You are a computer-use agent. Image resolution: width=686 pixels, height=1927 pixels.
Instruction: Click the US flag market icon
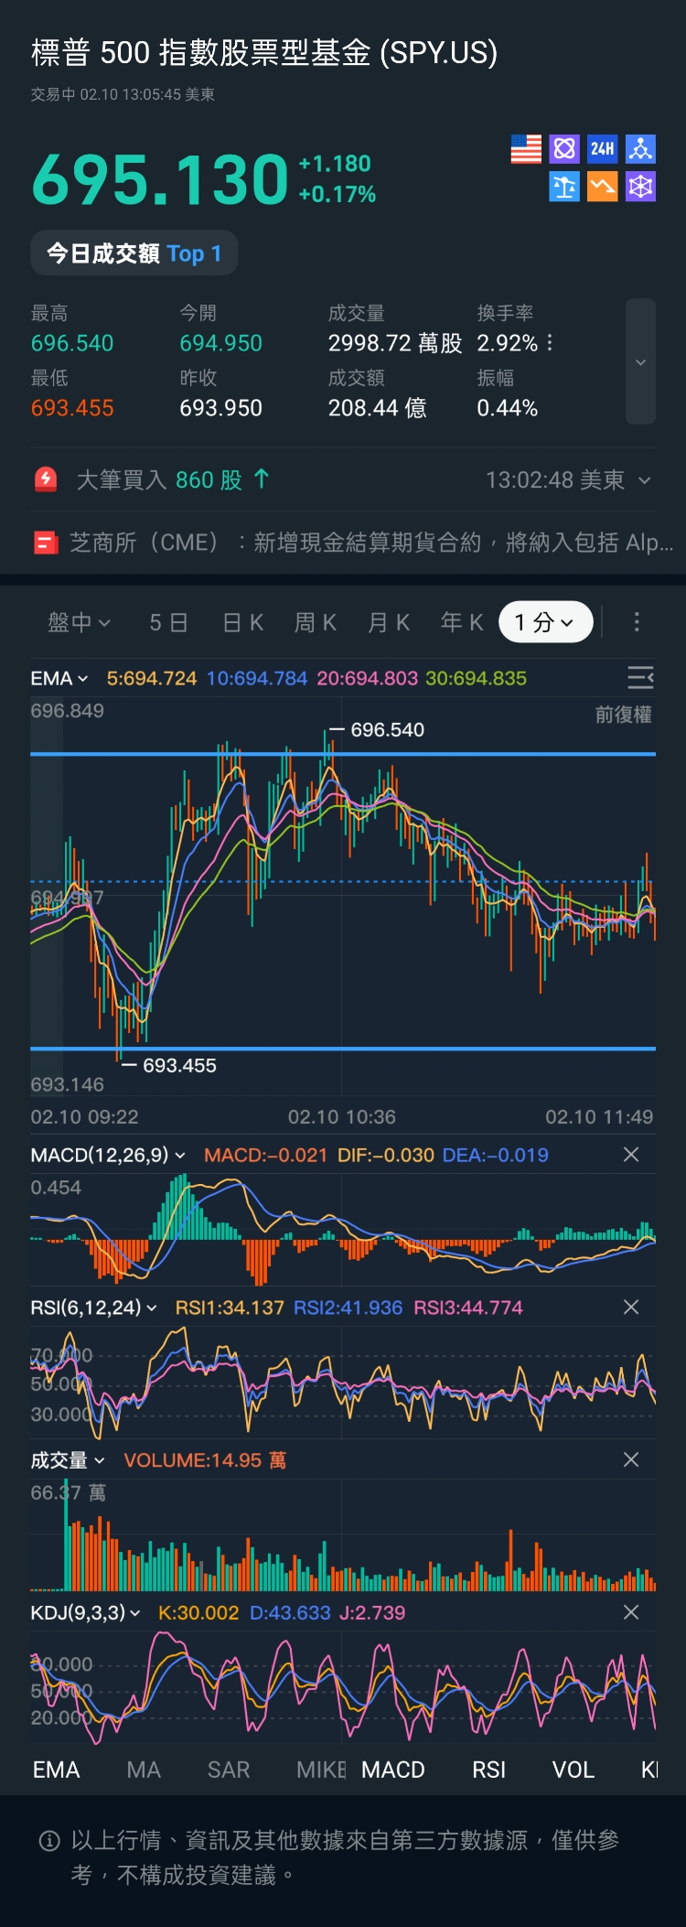(526, 149)
